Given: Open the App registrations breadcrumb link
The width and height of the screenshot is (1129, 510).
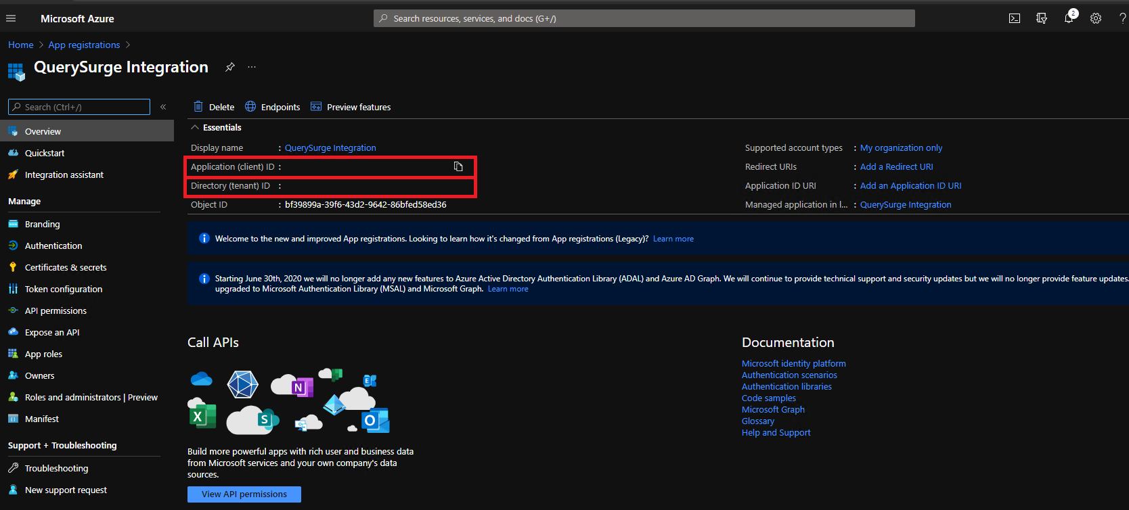Looking at the screenshot, I should point(84,45).
